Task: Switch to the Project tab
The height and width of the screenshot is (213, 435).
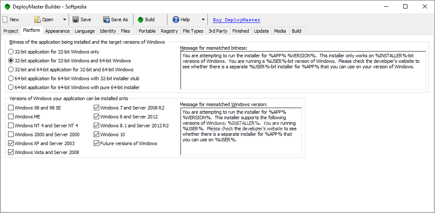Action: pyautogui.click(x=11, y=31)
